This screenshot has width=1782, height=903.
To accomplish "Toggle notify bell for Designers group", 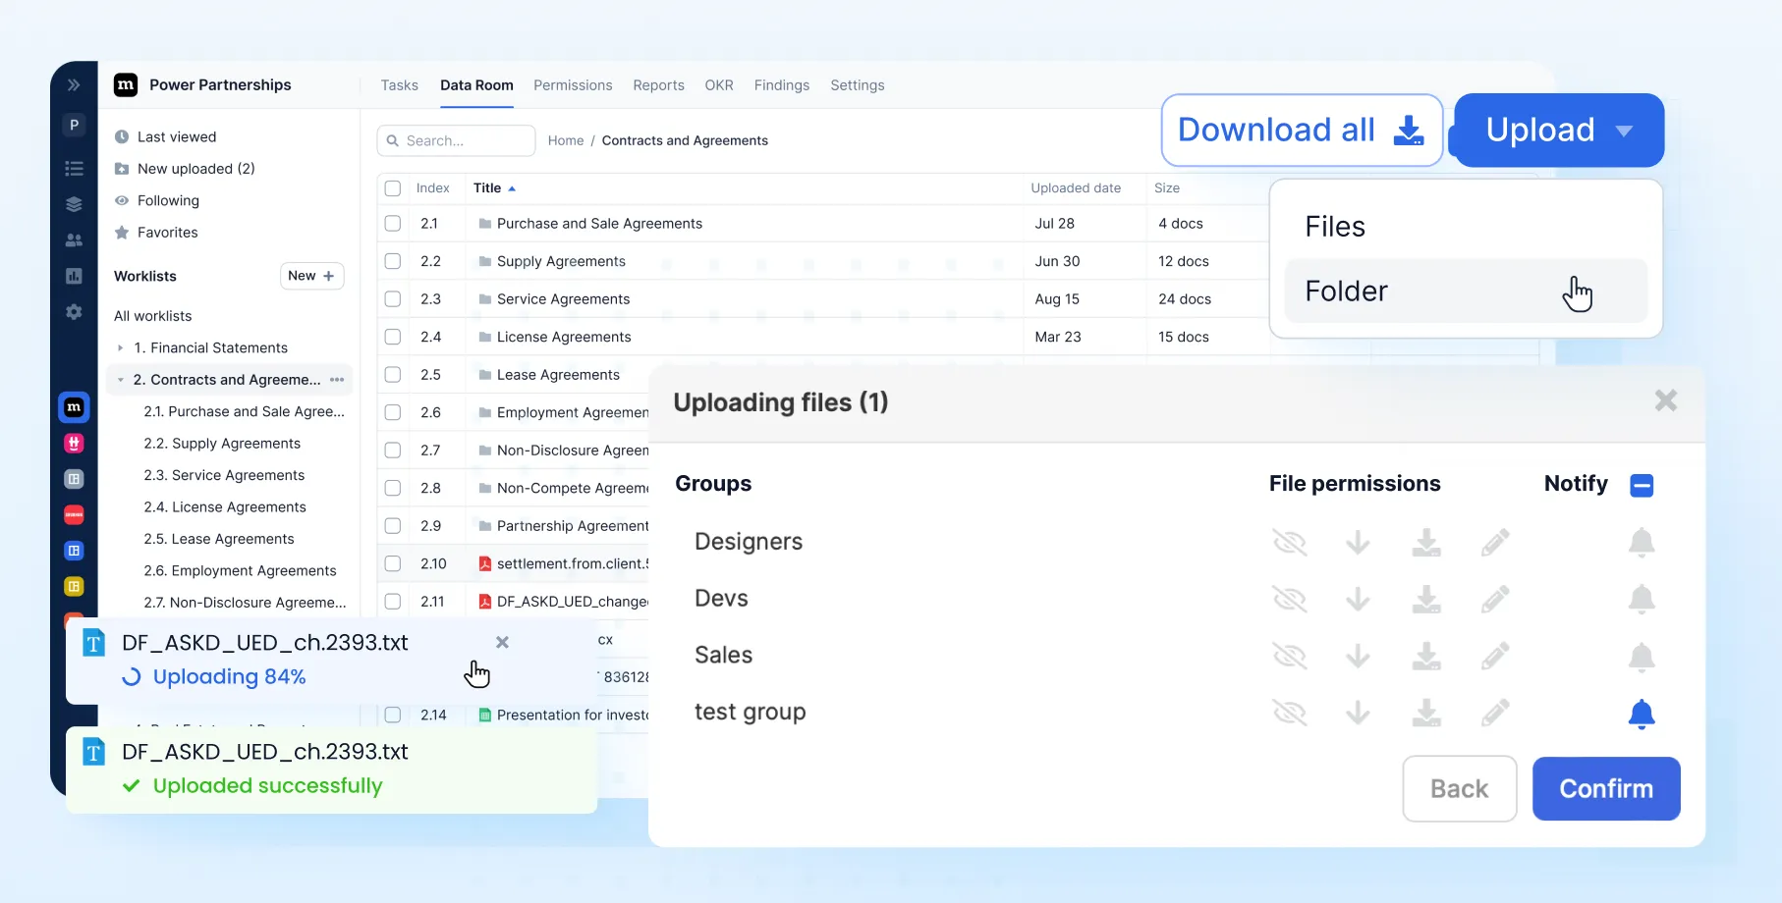I will (1642, 542).
